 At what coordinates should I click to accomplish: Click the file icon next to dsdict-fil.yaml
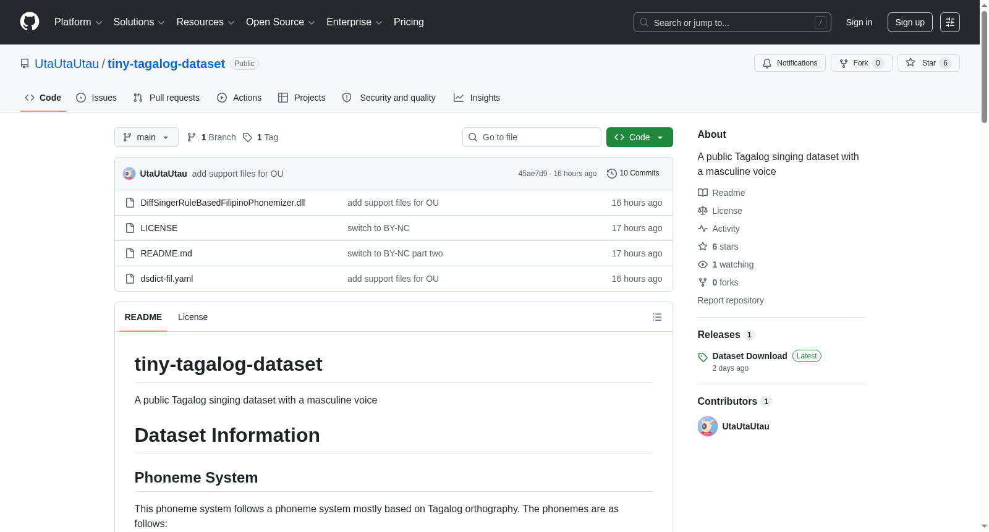[130, 279]
